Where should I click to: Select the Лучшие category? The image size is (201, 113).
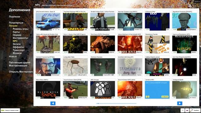[13, 26]
